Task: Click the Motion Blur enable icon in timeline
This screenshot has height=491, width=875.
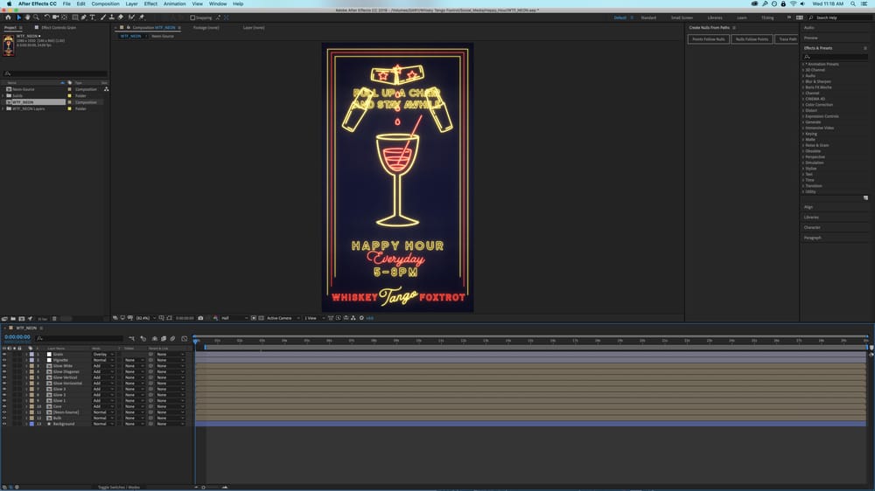Action: coord(172,338)
